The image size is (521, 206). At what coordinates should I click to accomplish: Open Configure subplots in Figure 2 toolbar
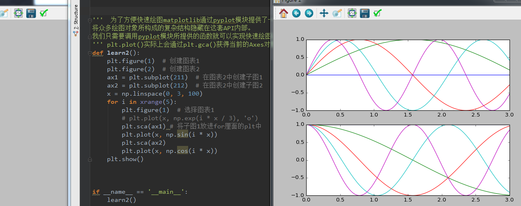pos(352,13)
